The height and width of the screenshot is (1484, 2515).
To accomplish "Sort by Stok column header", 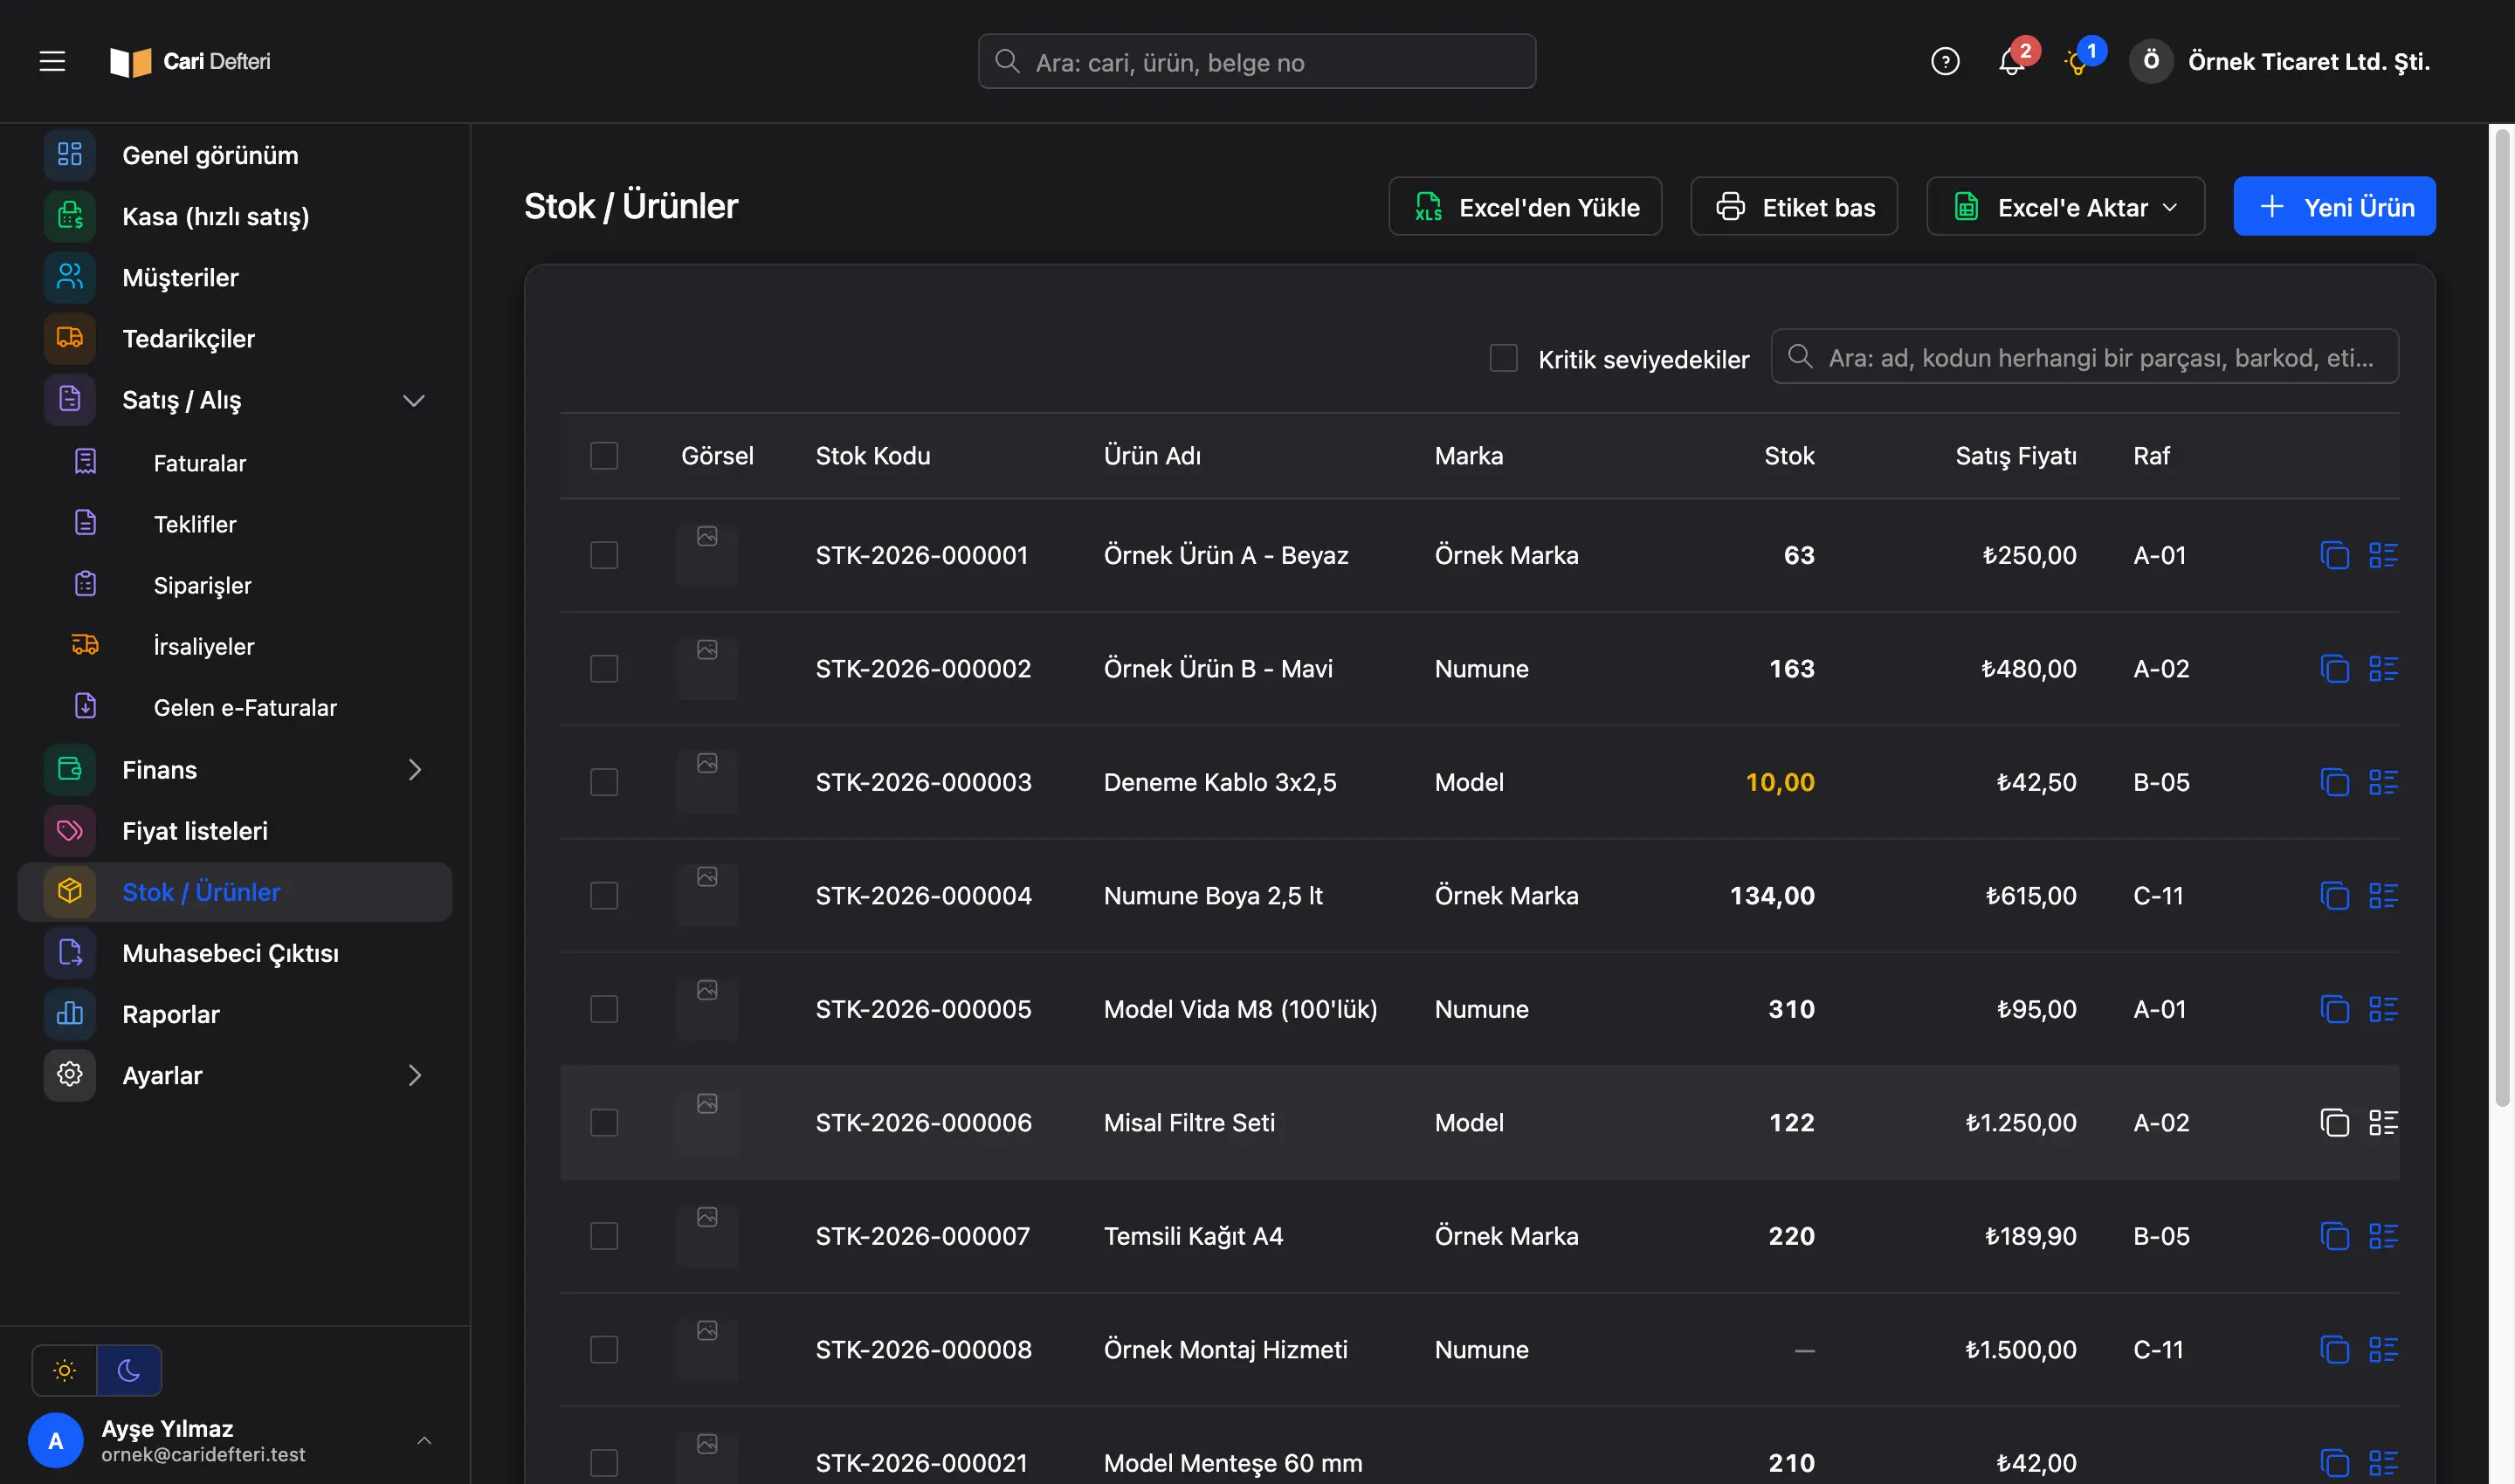I will pos(1788,456).
